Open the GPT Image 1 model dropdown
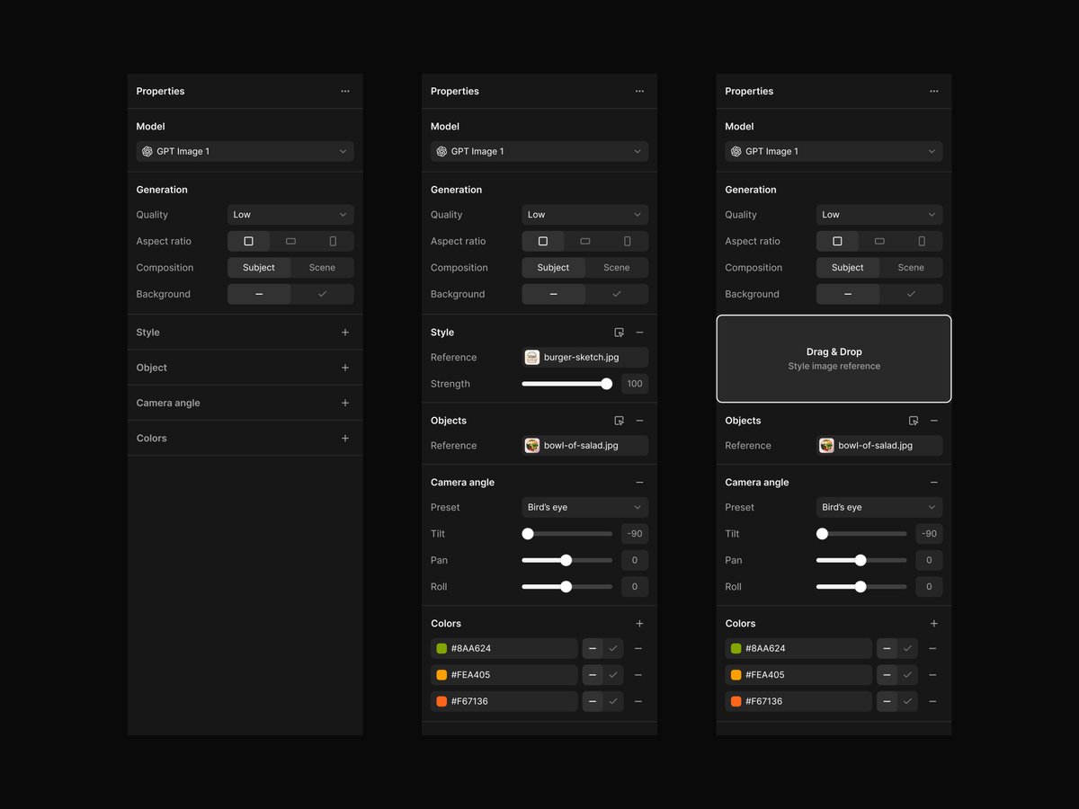 coord(245,151)
